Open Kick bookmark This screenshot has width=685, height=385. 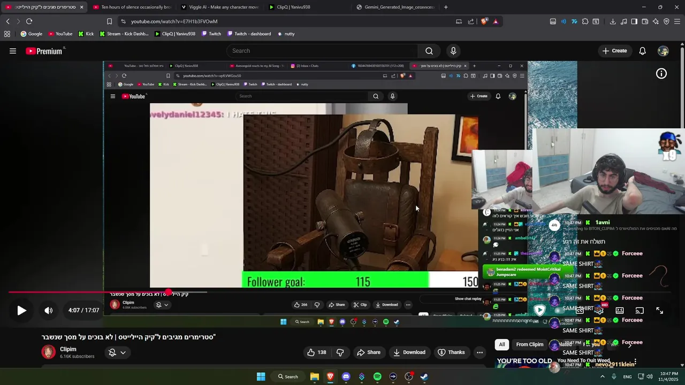[x=86, y=34]
